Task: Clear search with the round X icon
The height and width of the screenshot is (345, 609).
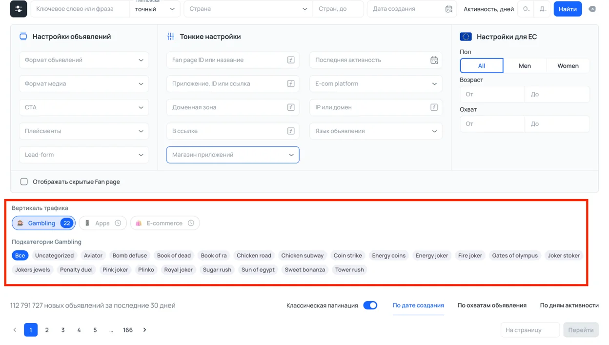Action: tap(592, 9)
